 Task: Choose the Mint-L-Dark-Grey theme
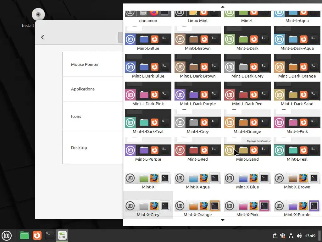(247, 66)
